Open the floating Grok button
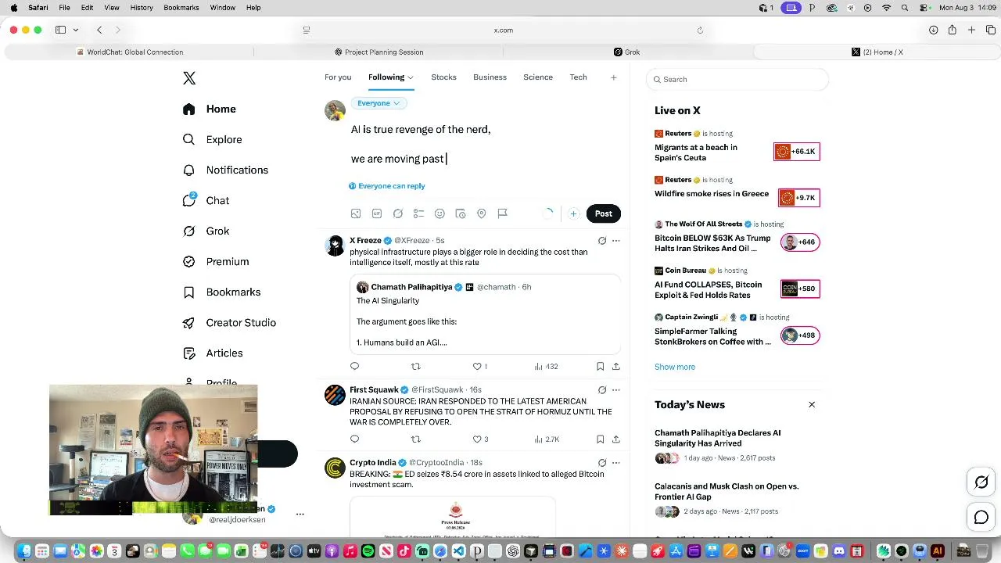The width and height of the screenshot is (1001, 563). [x=981, y=482]
